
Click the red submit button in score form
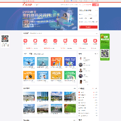click(x=88, y=27)
